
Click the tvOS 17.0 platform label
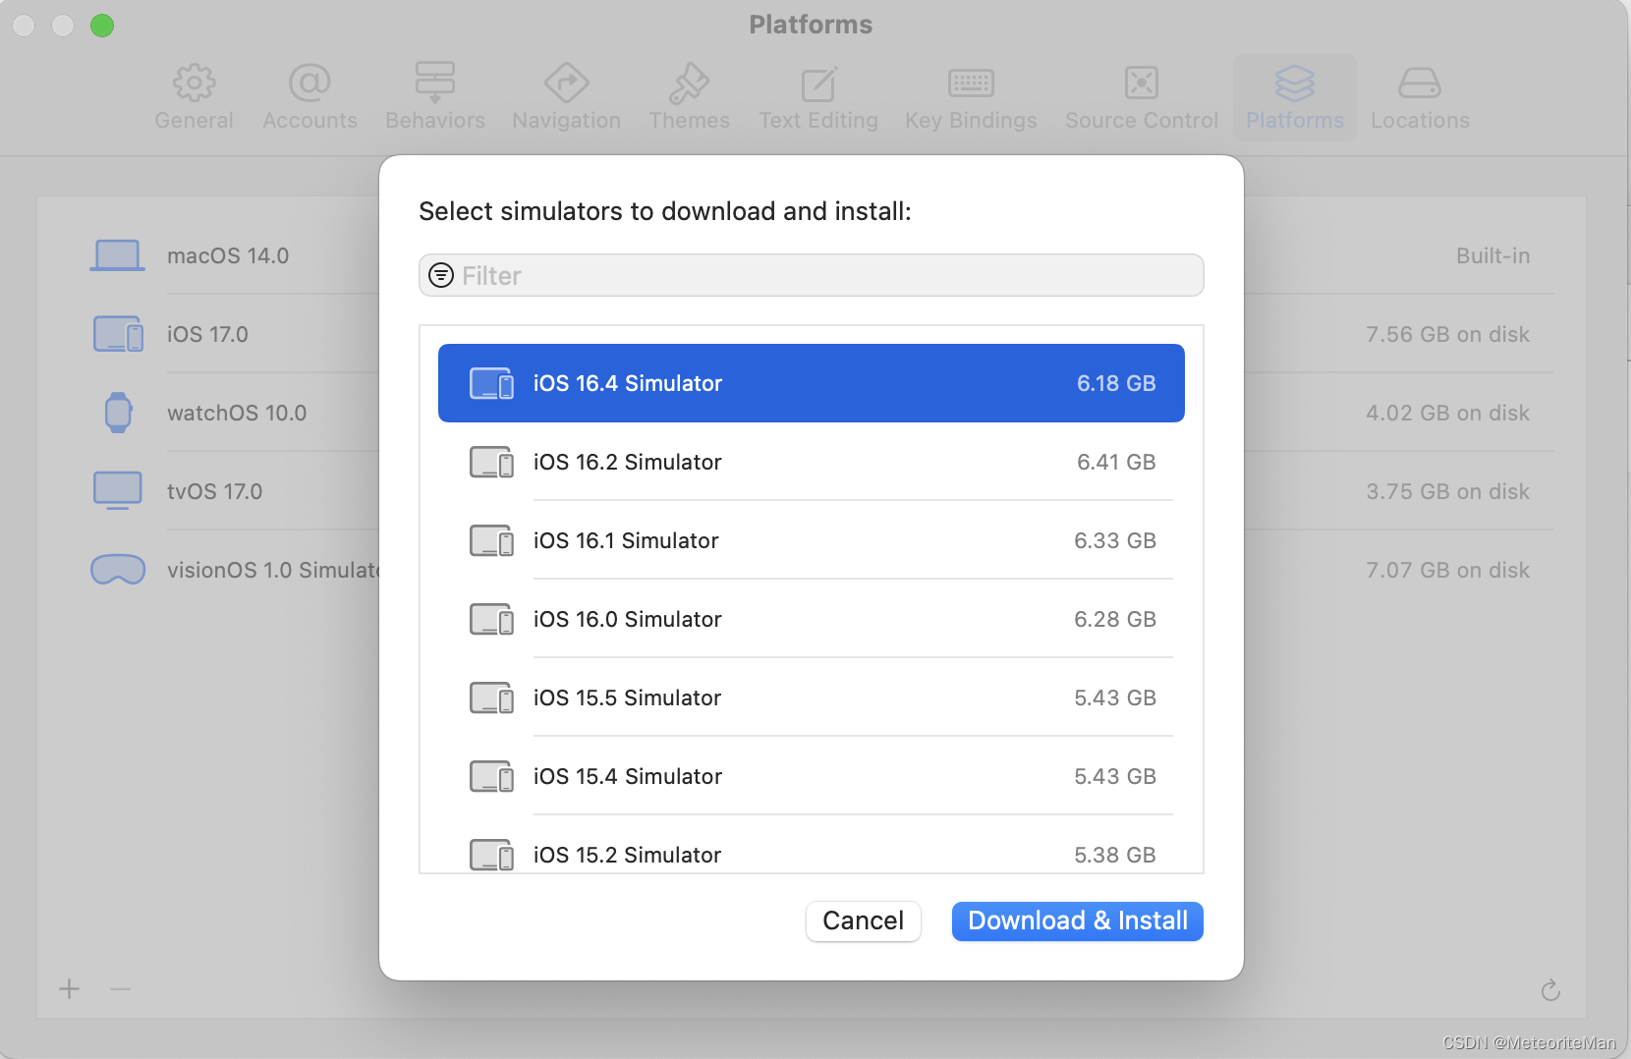click(214, 491)
